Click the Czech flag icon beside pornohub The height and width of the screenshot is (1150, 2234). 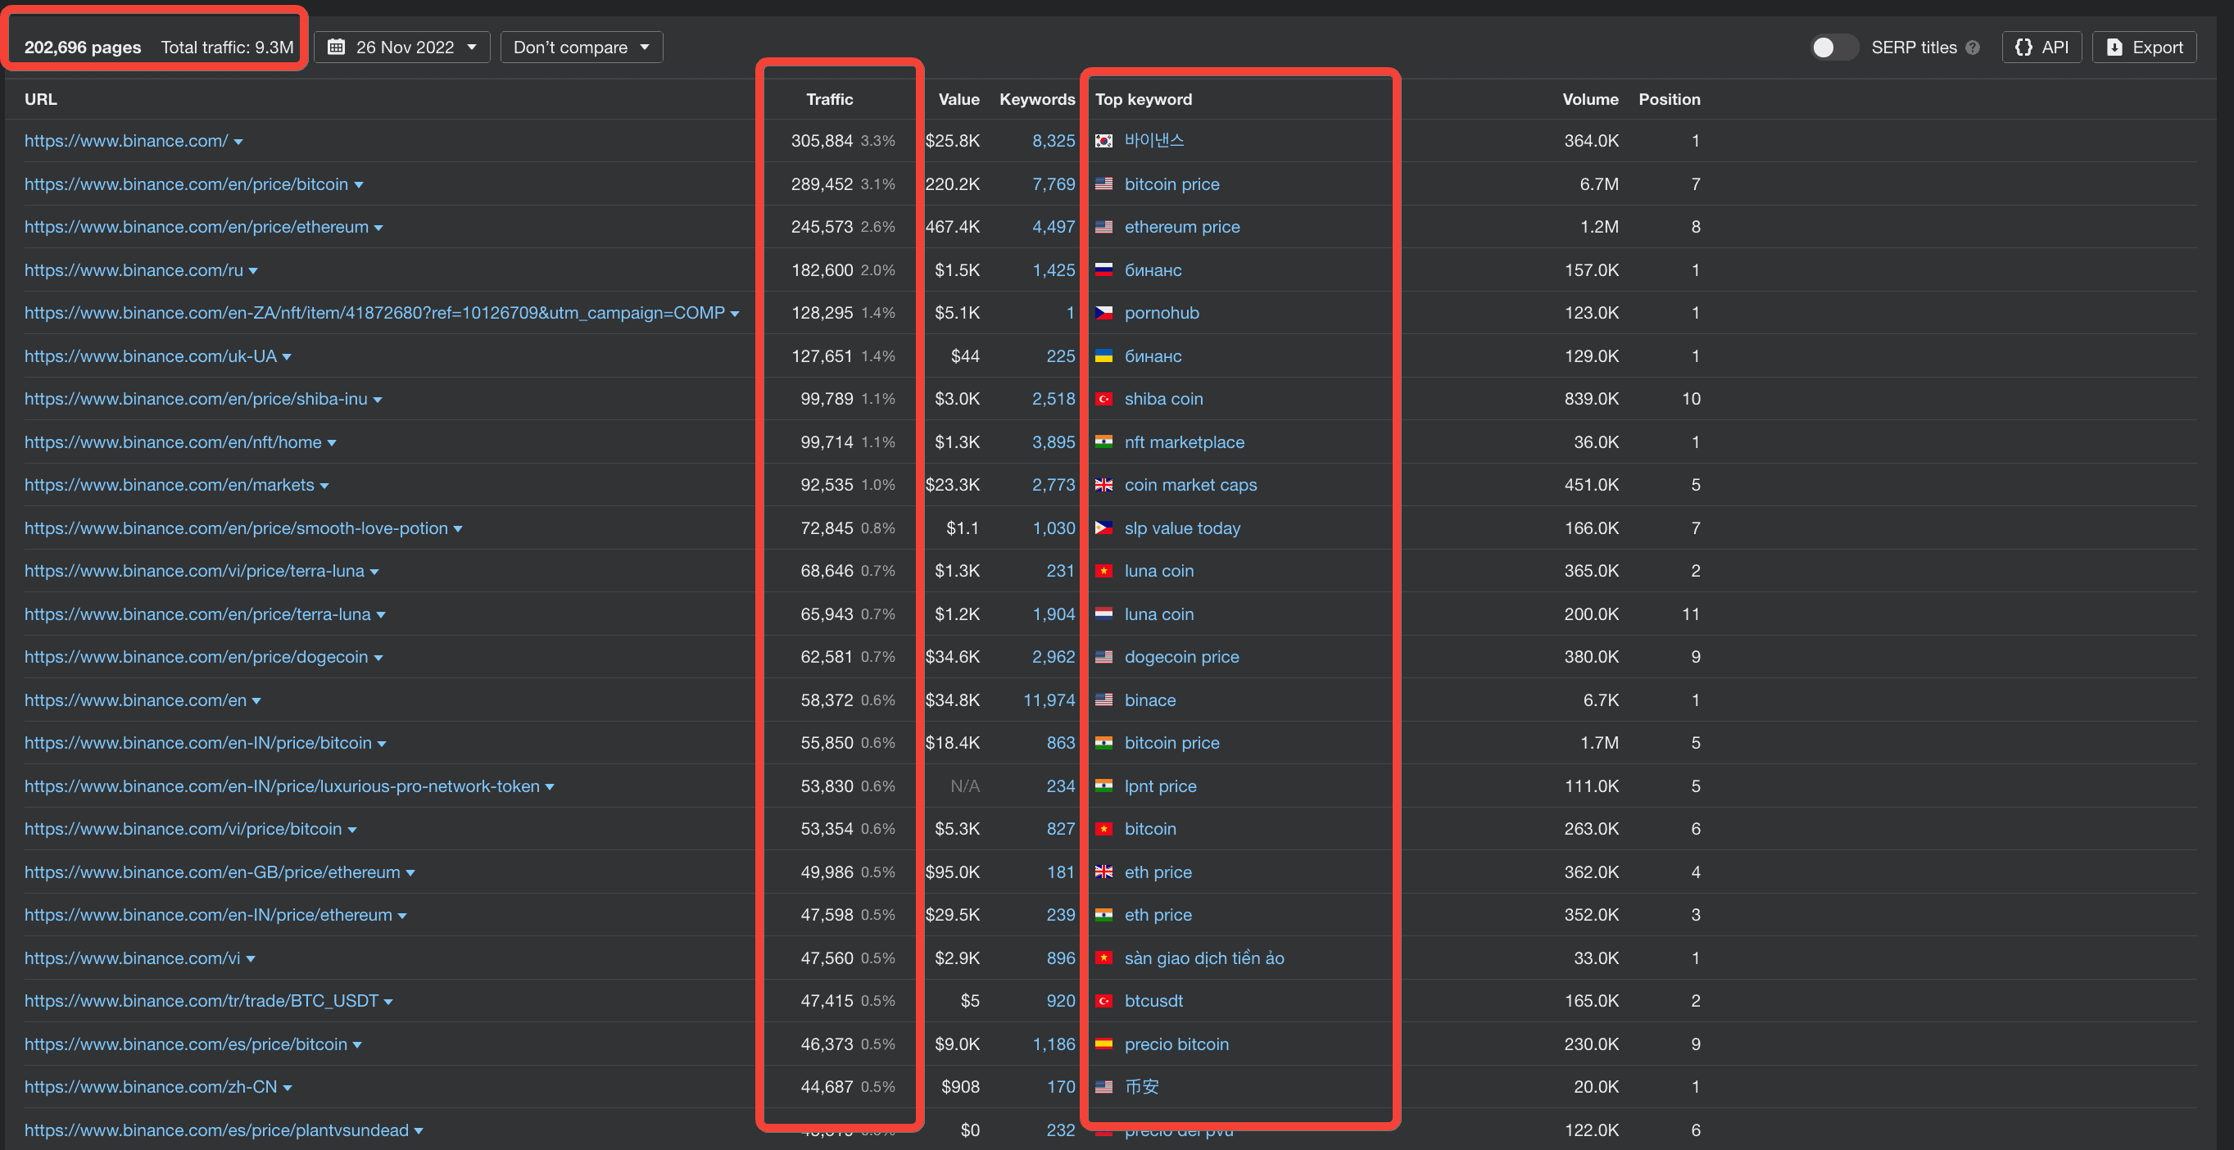(x=1104, y=313)
